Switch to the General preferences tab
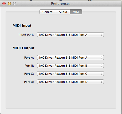 pos(48,12)
